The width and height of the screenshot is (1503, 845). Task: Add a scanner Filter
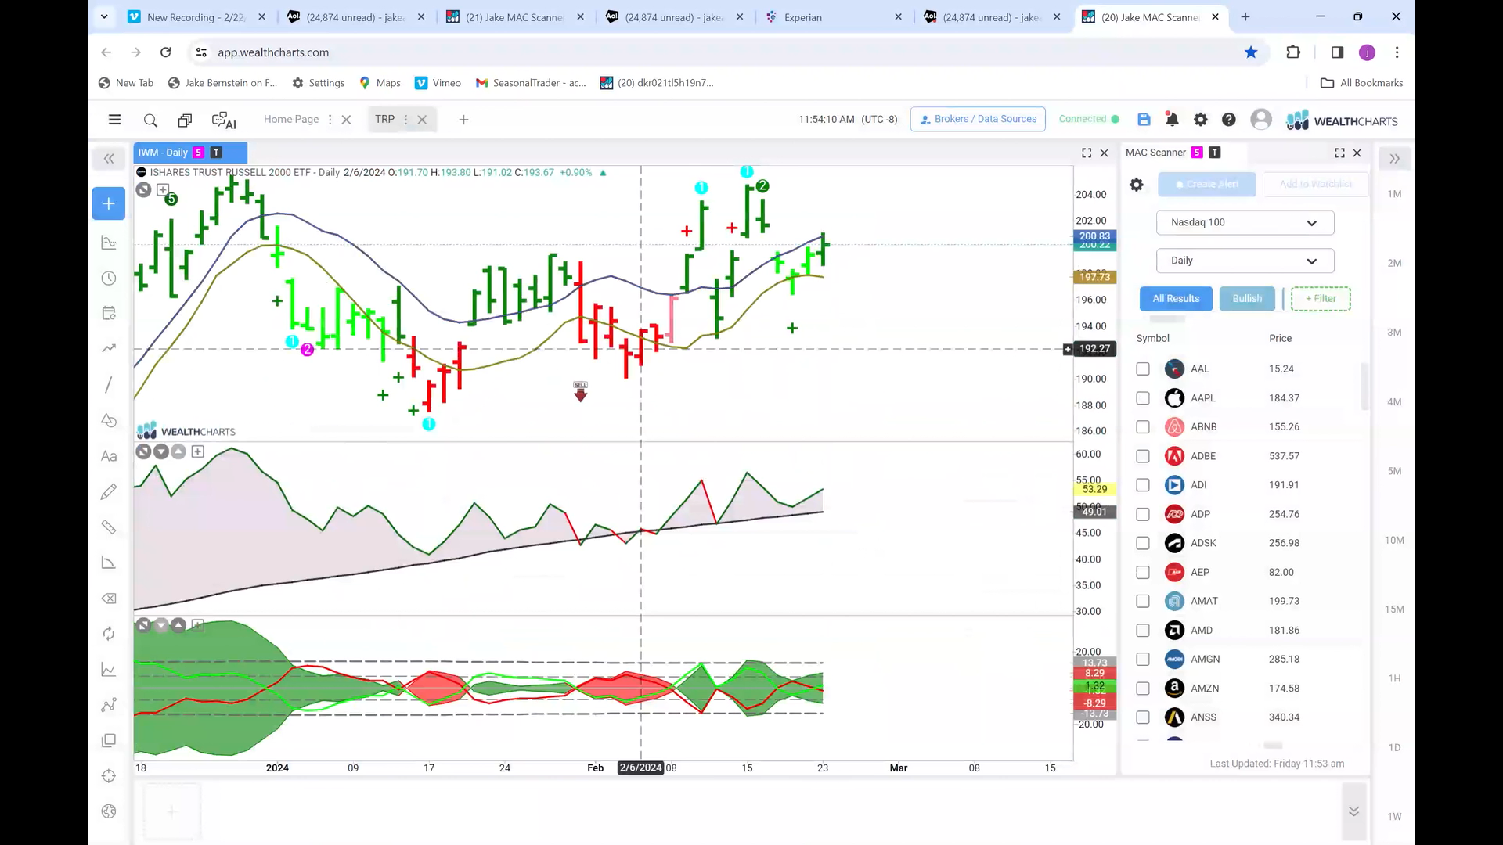[x=1321, y=299]
